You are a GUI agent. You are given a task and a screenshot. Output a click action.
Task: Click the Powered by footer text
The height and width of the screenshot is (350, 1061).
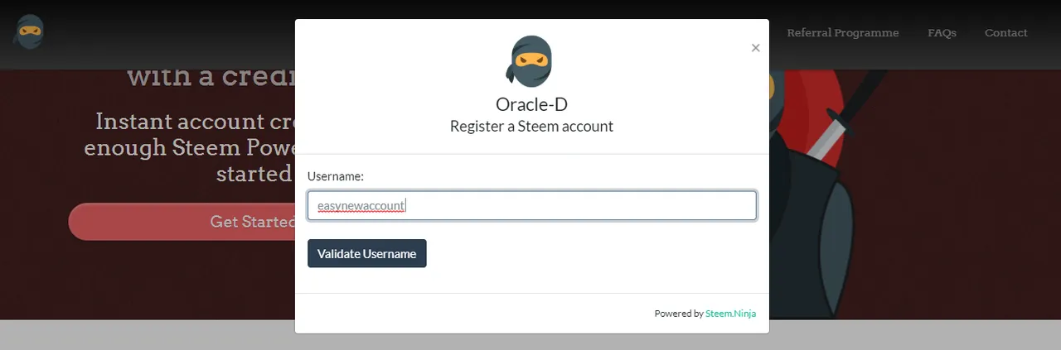[x=679, y=314]
